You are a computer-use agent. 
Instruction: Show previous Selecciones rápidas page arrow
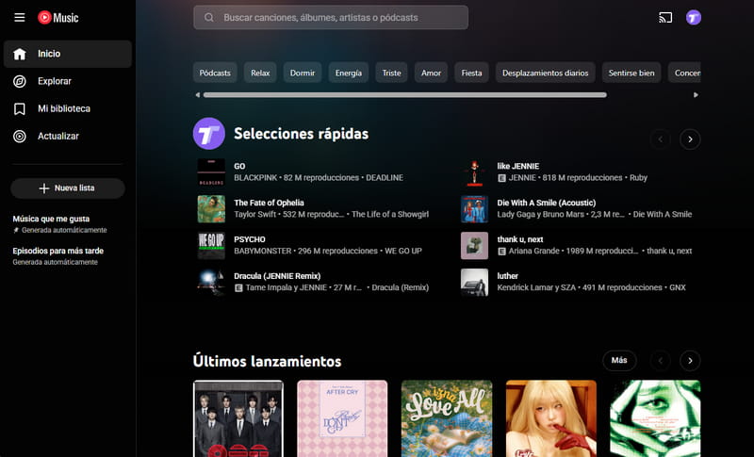[661, 139]
